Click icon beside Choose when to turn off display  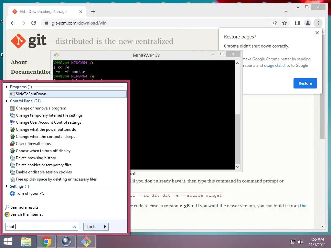click(x=12, y=151)
